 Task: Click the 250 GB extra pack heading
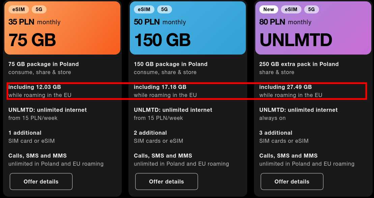[298, 64]
